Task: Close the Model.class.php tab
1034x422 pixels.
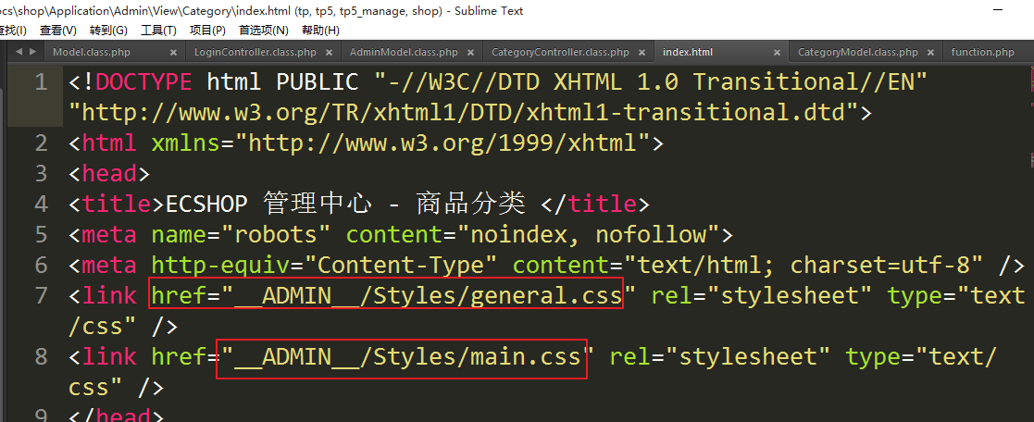Action: 172,53
